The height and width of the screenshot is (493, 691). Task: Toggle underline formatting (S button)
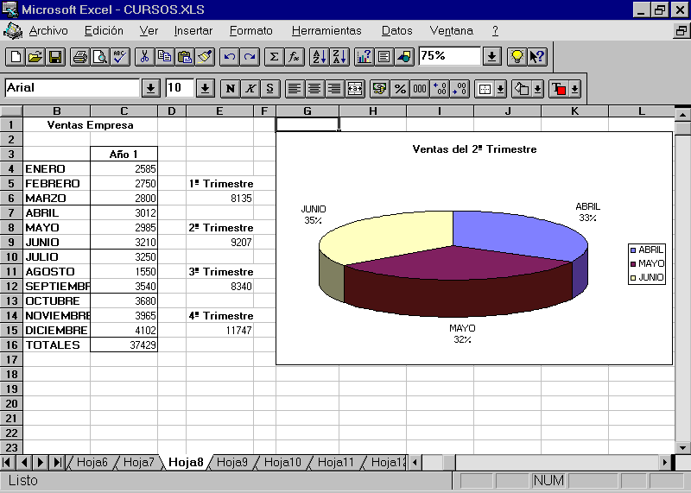270,88
